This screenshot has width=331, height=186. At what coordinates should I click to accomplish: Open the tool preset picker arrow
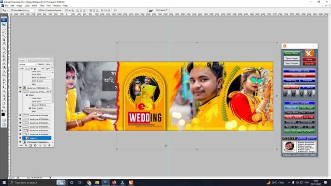pos(8,10)
